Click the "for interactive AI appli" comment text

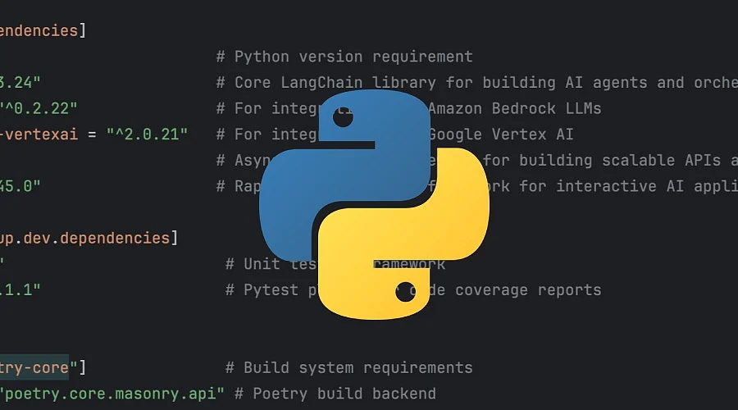[x=628, y=186]
